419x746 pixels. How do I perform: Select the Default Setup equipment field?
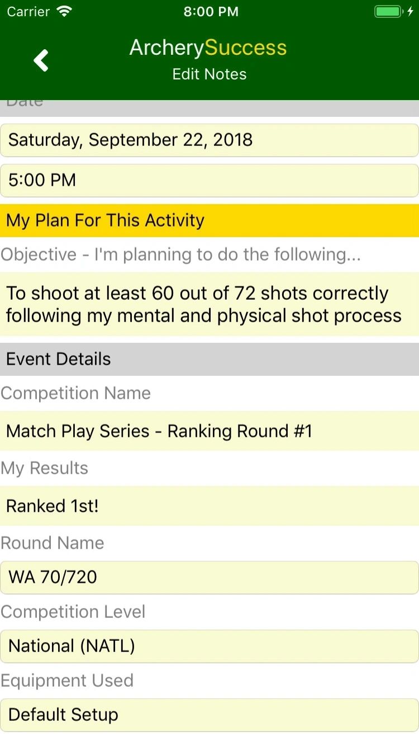[x=209, y=715]
